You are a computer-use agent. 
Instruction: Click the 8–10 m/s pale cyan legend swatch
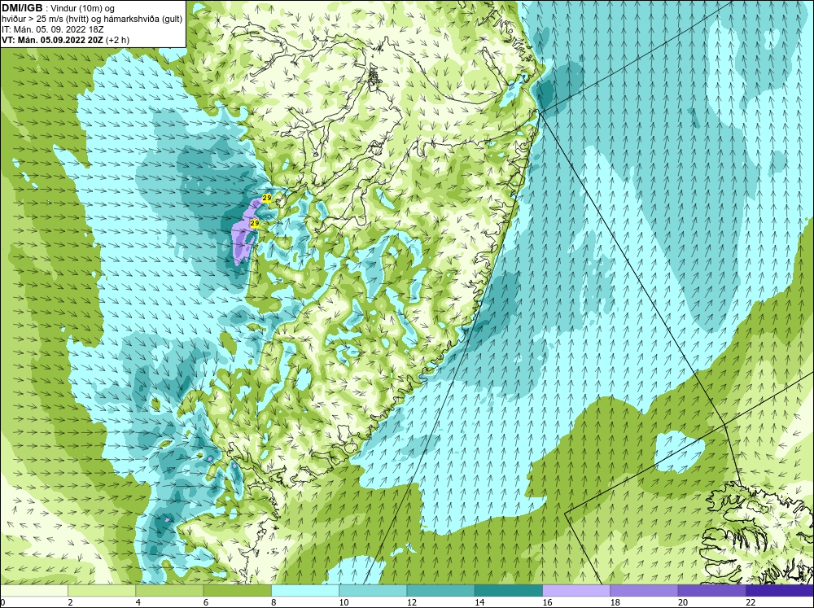pos(305,590)
